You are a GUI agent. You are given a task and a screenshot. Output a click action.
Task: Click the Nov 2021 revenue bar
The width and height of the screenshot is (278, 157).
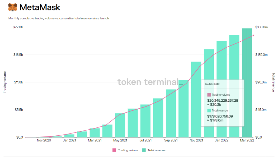click(196, 99)
